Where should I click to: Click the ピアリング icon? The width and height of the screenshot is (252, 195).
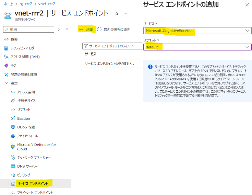[x=13, y=175]
